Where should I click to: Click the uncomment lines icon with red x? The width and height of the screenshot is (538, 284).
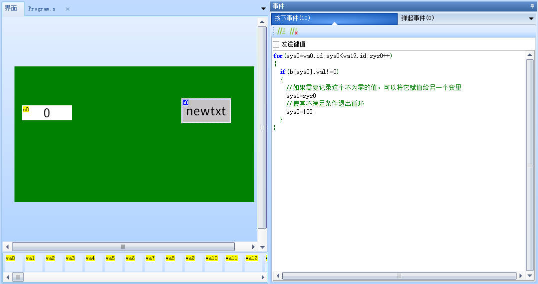pos(294,31)
